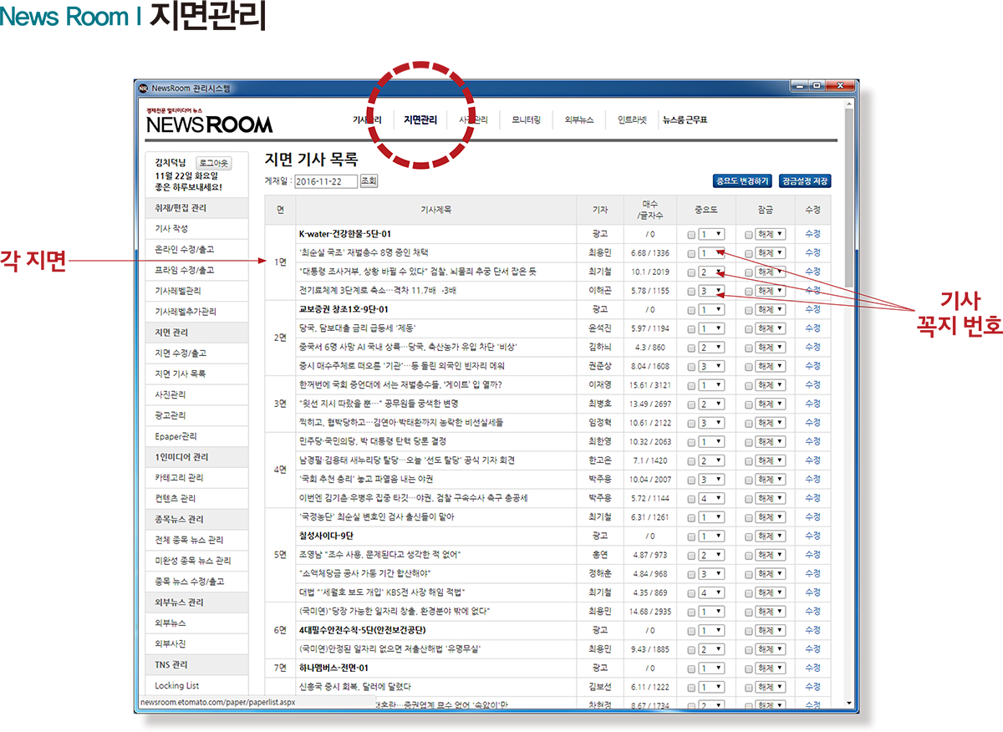
Task: Open importance dropdown for reporter 한고은's article
Action: (x=712, y=460)
